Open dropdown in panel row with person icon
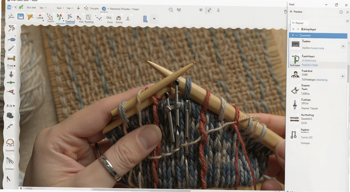Viewport: 350px width, 192px height. (x=343, y=76)
